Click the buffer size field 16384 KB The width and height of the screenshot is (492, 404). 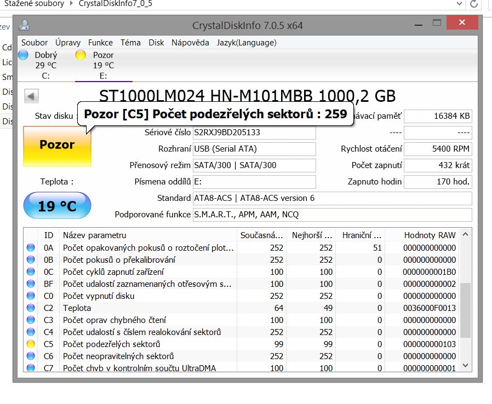pos(438,116)
